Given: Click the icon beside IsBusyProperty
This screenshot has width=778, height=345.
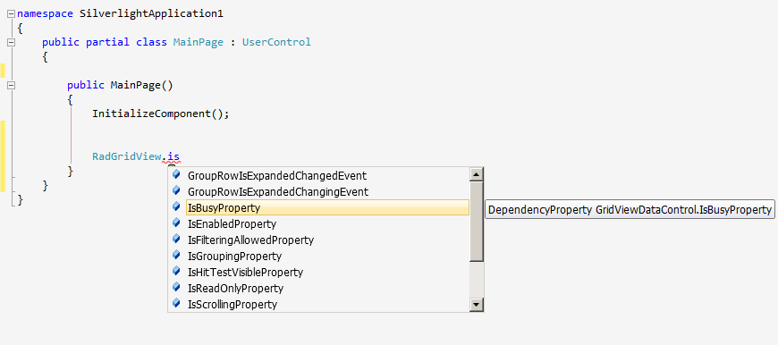Looking at the screenshot, I should [175, 206].
